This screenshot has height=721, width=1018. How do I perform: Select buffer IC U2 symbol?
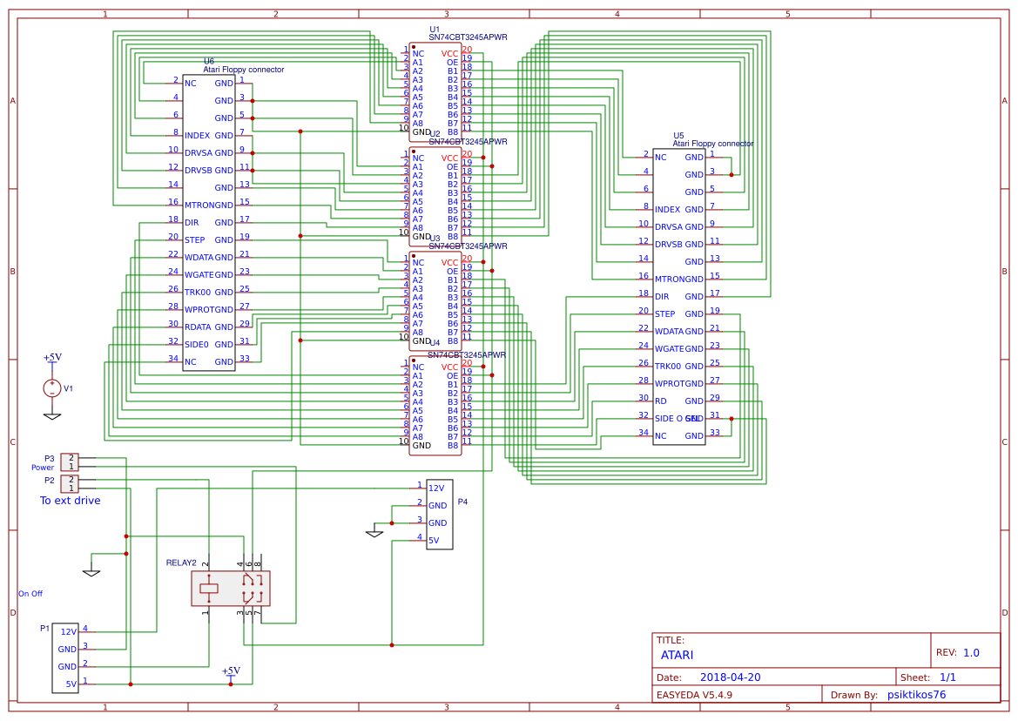(x=435, y=196)
